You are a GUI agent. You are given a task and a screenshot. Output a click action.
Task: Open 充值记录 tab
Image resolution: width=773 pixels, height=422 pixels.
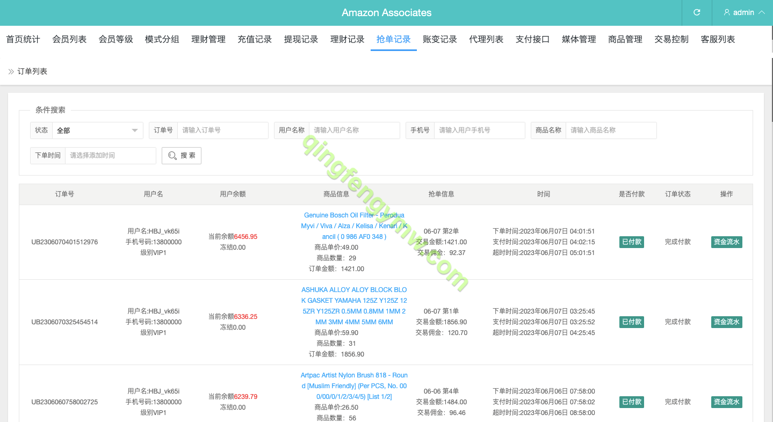point(255,39)
